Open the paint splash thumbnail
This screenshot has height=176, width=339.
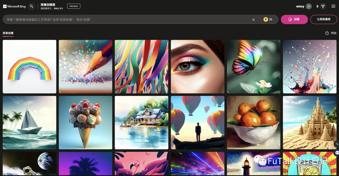pyautogui.click(x=309, y=67)
